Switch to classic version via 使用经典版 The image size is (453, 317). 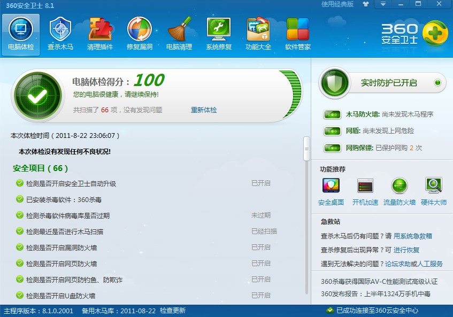337,4
